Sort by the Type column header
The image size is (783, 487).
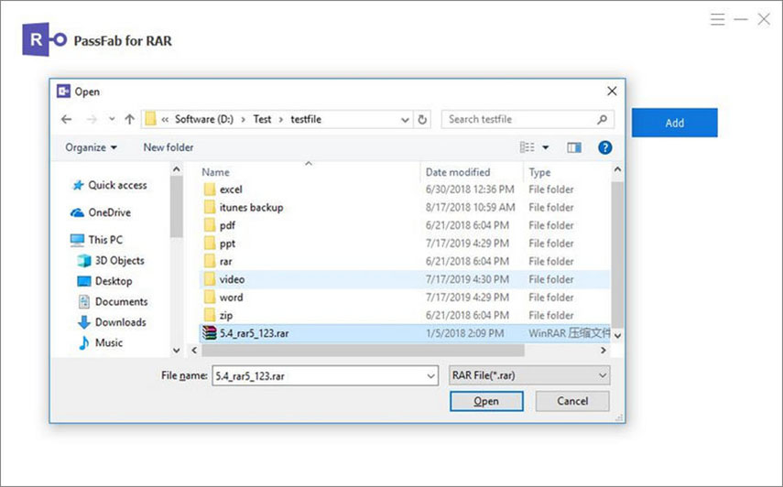pyautogui.click(x=539, y=172)
